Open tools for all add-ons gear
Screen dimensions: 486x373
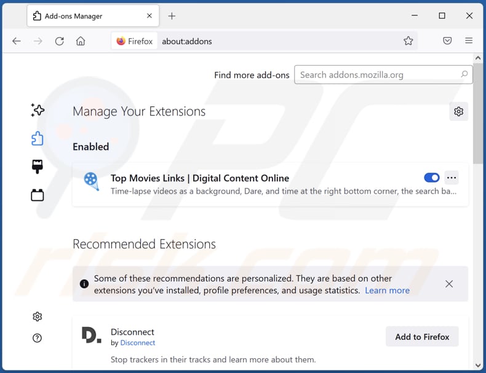pos(459,111)
